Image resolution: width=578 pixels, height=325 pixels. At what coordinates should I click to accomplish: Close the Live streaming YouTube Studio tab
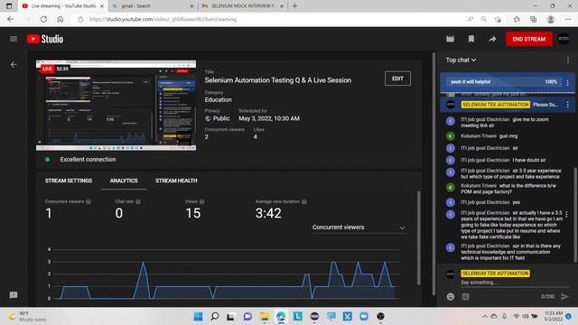click(x=102, y=6)
